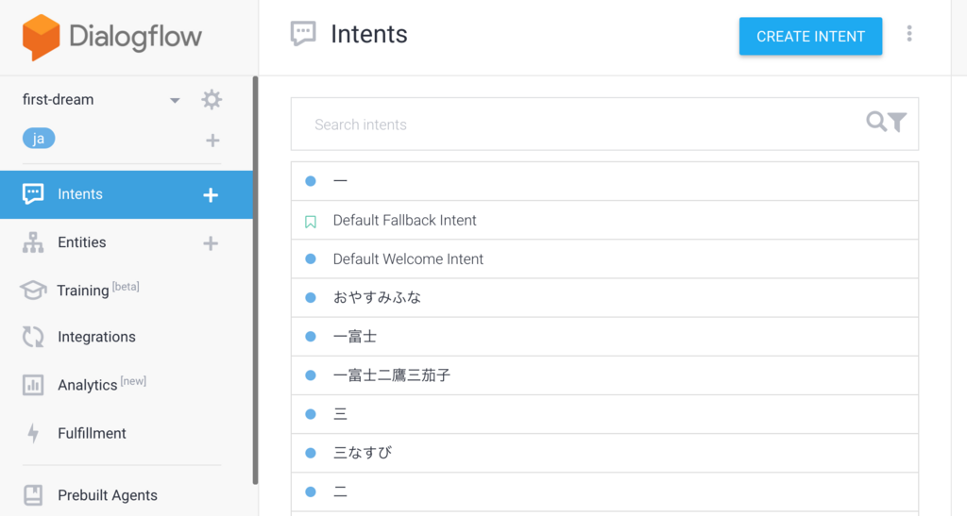
Task: Go to the Training section
Action: tap(82, 291)
